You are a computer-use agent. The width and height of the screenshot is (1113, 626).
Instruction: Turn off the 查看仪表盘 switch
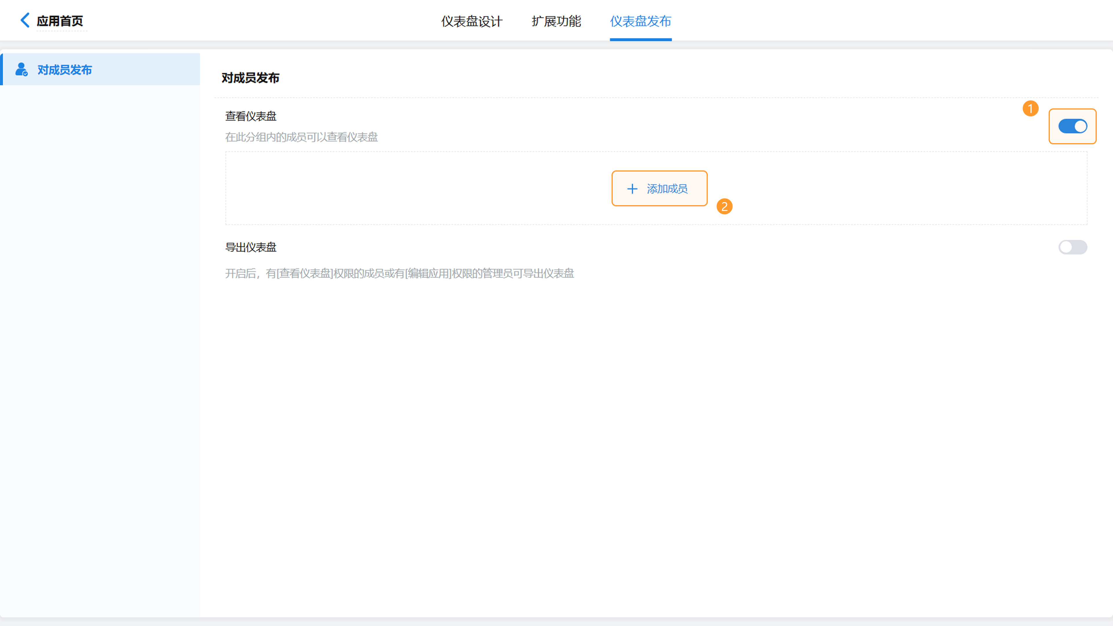pyautogui.click(x=1072, y=126)
